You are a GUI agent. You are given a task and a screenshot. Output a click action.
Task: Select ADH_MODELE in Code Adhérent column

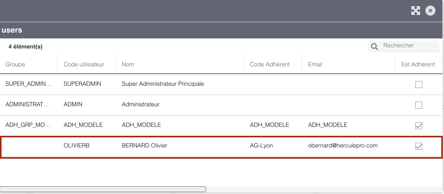click(269, 125)
